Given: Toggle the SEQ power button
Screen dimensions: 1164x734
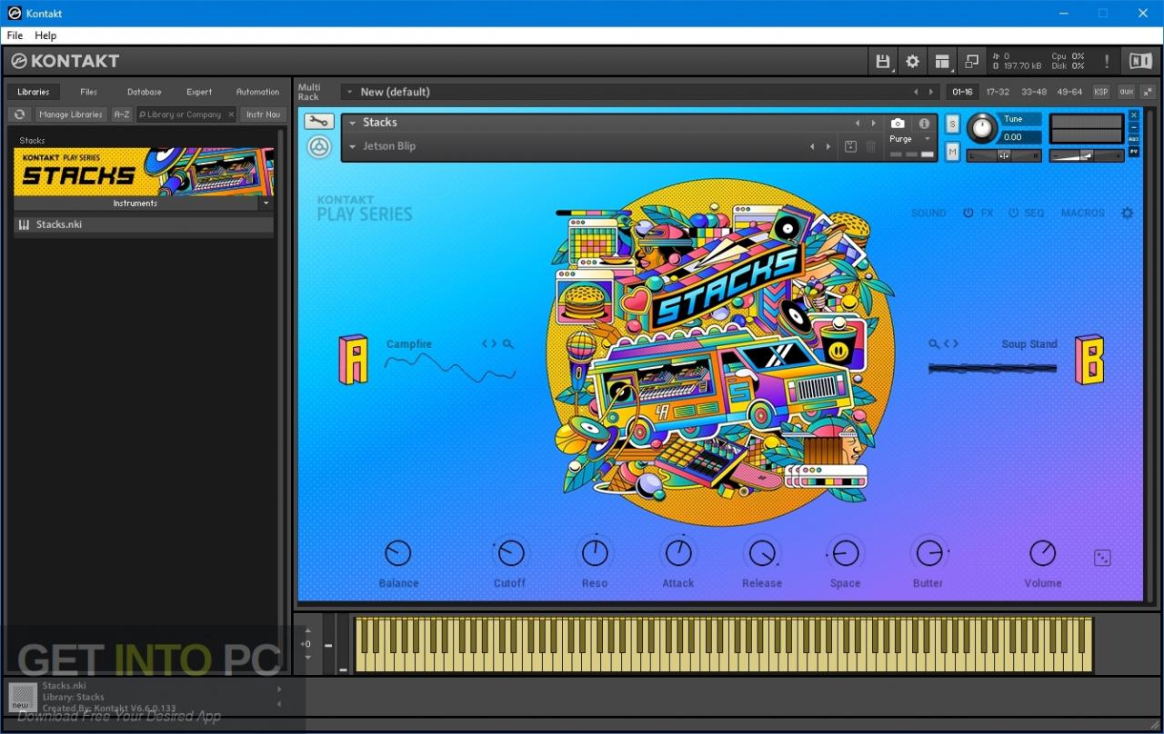Looking at the screenshot, I should click(x=1013, y=213).
